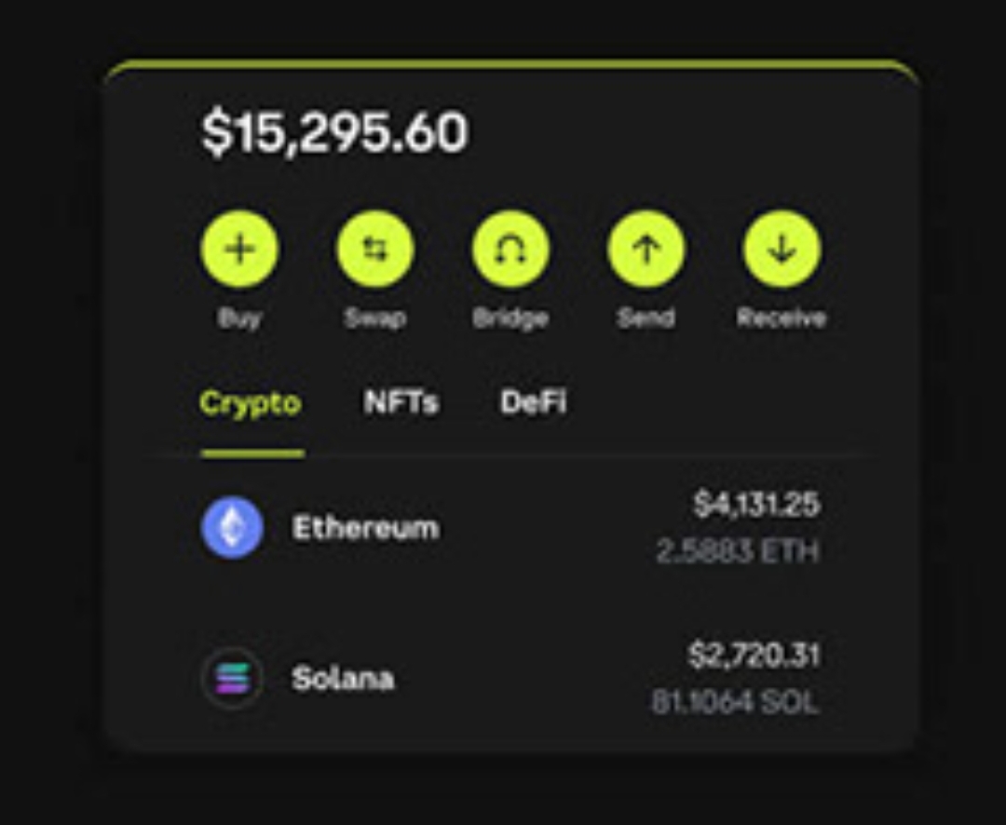Open the Ethereum asset name
The image size is (1006, 825).
click(365, 529)
